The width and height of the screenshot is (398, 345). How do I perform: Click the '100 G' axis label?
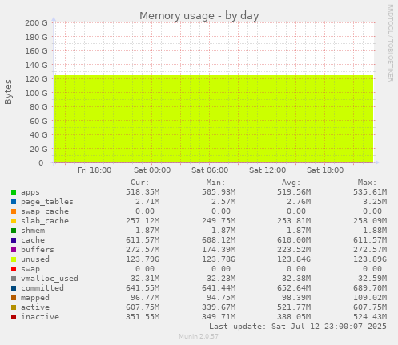36,93
